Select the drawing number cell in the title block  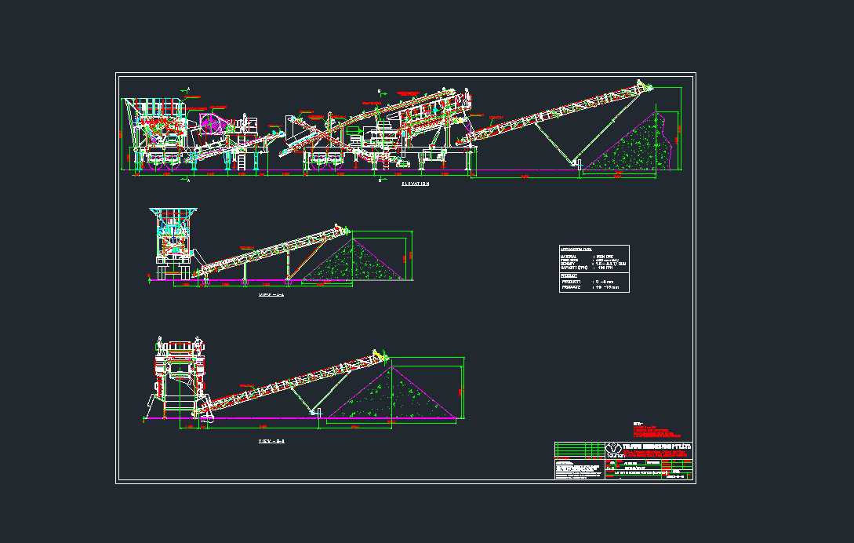point(676,477)
